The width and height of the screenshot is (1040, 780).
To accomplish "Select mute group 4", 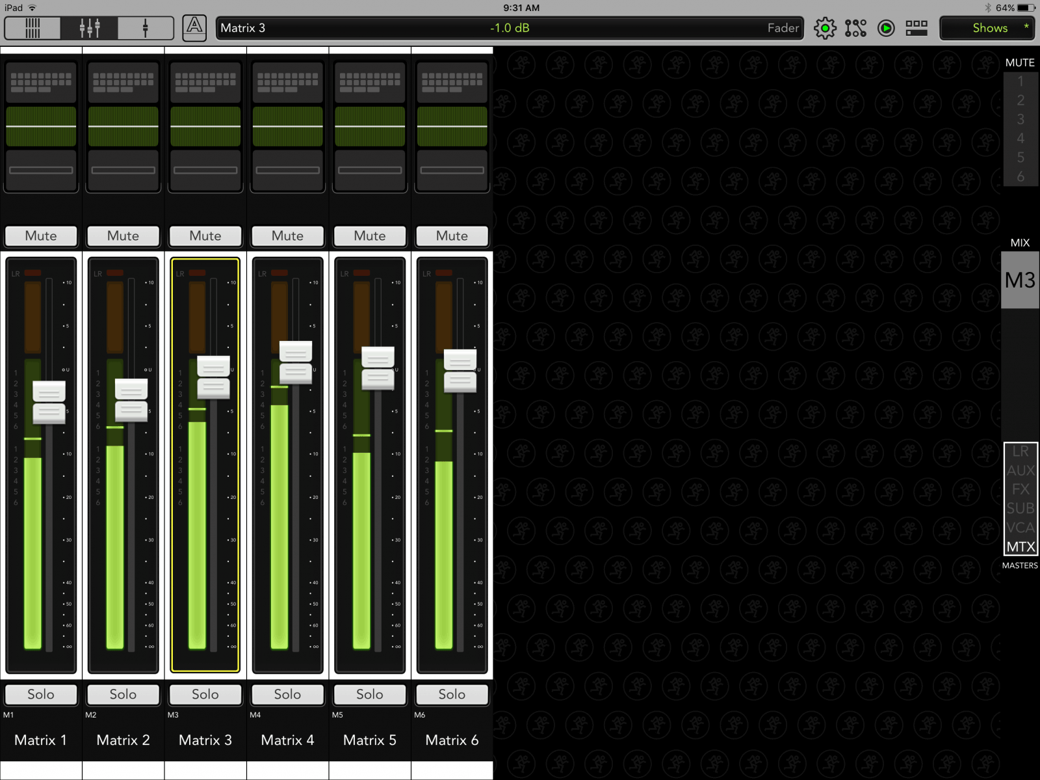I will point(1020,139).
